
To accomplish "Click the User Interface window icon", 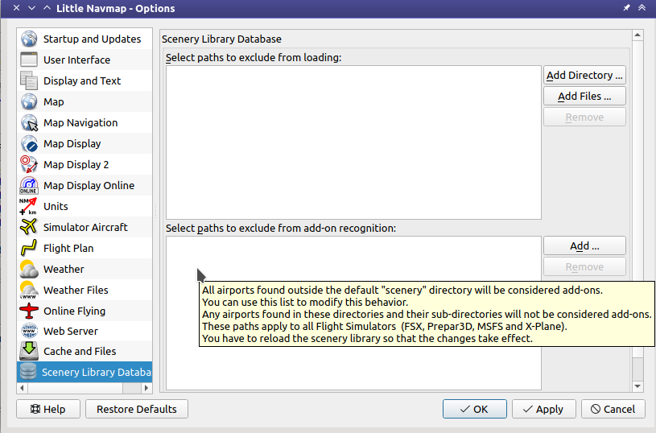I will [x=29, y=60].
